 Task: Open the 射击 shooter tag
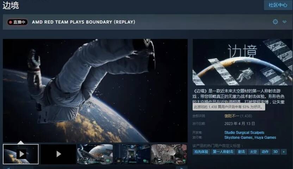coord(241,152)
